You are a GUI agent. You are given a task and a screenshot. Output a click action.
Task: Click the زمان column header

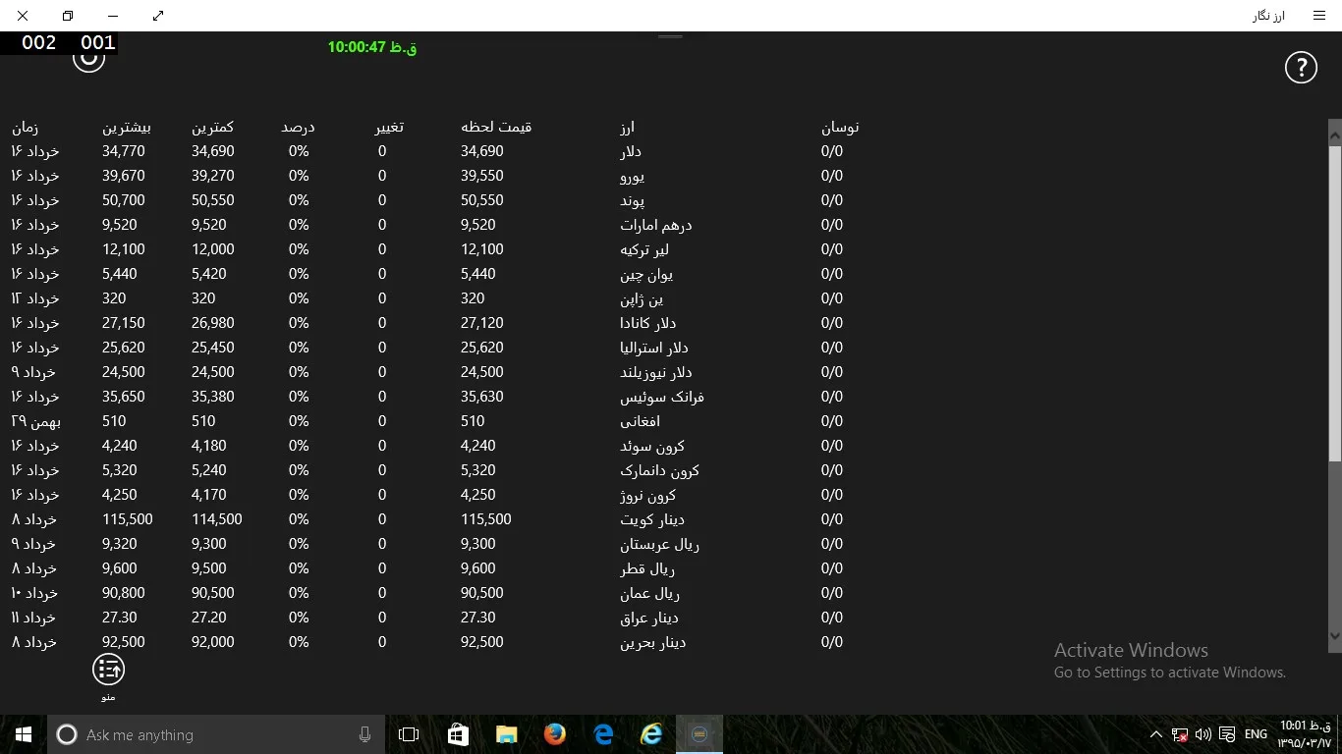[25, 127]
